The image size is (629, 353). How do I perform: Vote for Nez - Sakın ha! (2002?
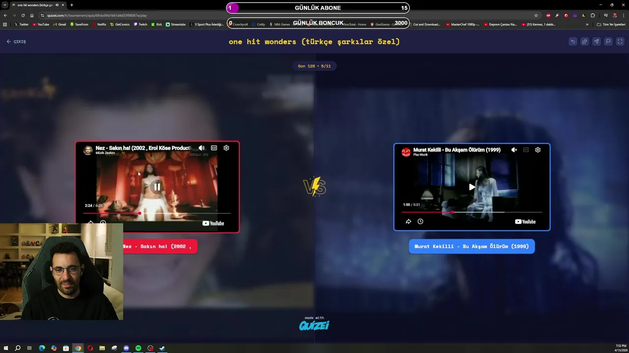(160, 246)
